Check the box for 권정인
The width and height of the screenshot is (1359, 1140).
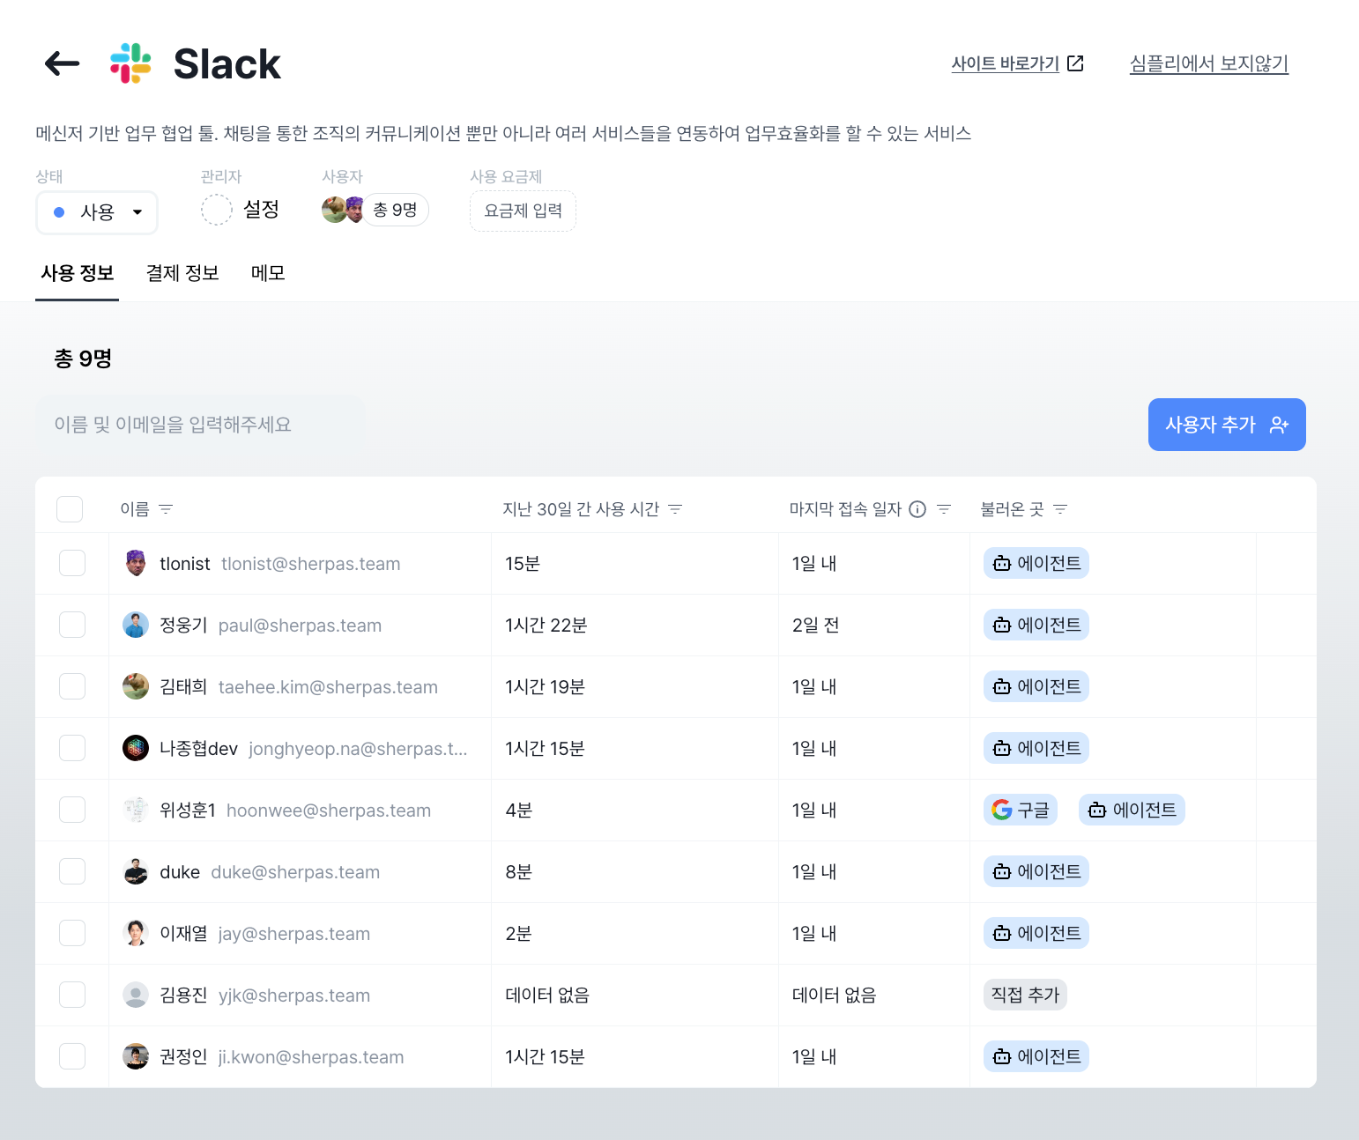pos(72,1056)
